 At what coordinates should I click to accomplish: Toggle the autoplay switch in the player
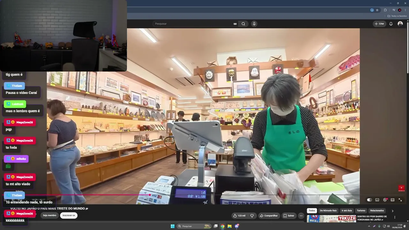point(369,200)
